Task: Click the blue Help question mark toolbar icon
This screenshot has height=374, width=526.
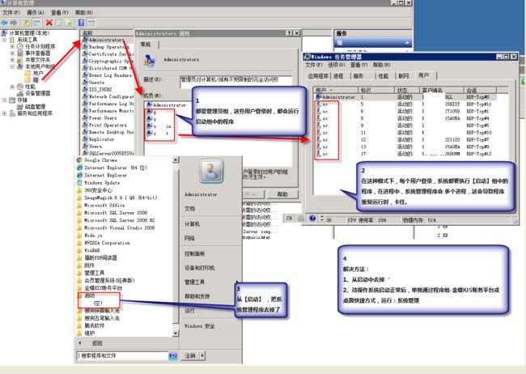Action: (x=81, y=23)
